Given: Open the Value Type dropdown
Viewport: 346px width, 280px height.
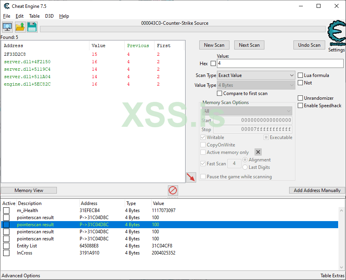Looking at the screenshot, I should tap(256, 85).
